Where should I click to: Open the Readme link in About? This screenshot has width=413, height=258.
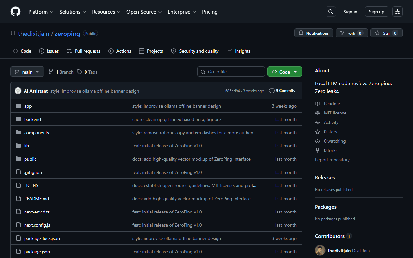point(327,104)
